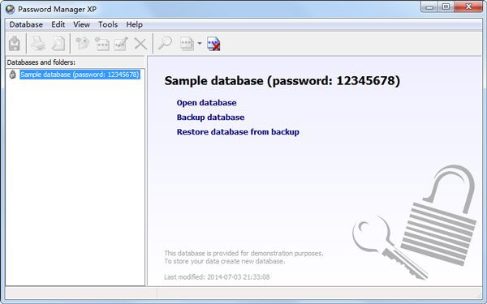This screenshot has height=304, width=487.
Task: Click the New folder toolbar icon
Action: (82, 44)
